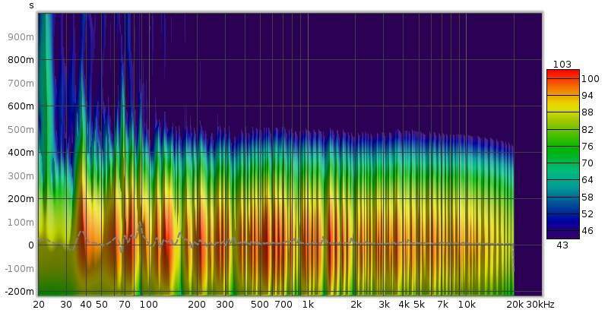608x313 pixels.
Task: Click the "200m" time axis label
Action: coord(21,199)
